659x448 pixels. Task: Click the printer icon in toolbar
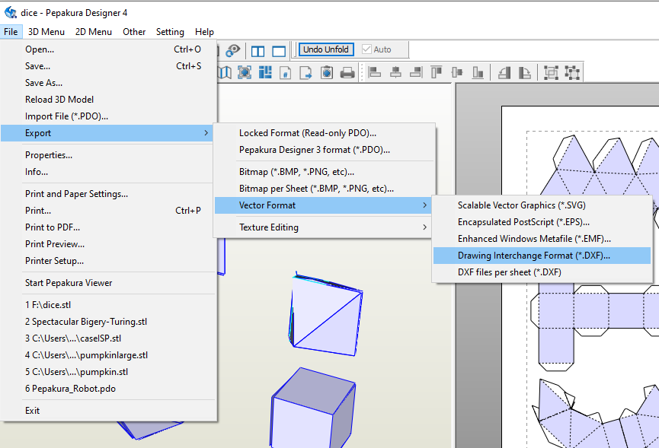(x=347, y=72)
